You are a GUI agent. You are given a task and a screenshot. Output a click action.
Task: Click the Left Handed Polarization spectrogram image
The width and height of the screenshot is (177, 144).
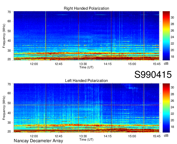(86, 108)
